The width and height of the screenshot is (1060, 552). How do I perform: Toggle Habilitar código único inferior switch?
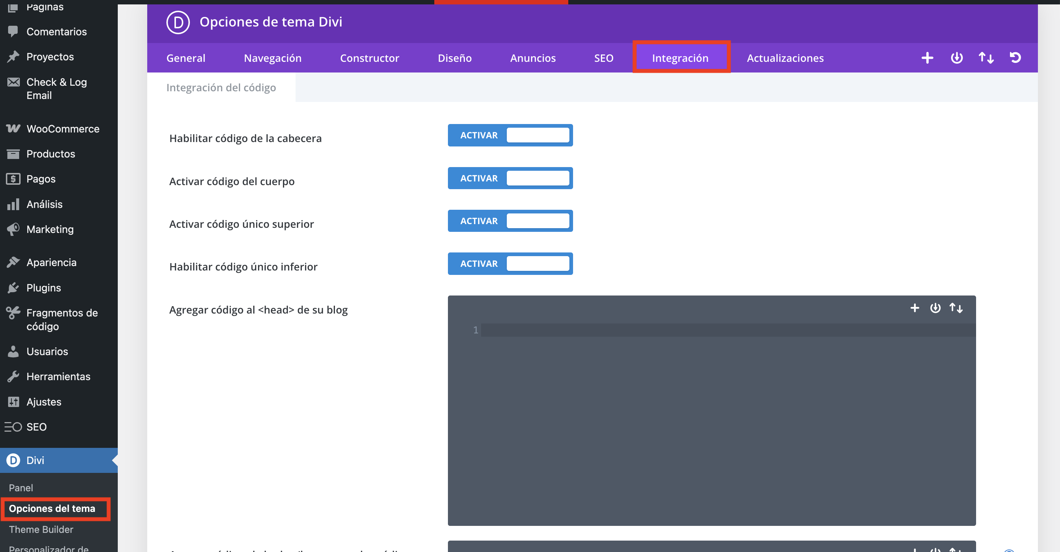510,263
